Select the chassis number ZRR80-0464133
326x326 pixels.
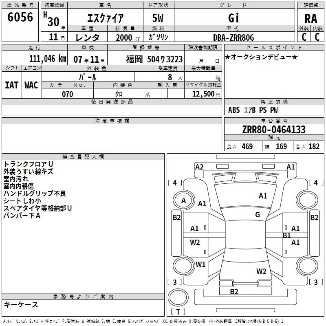tap(274, 130)
